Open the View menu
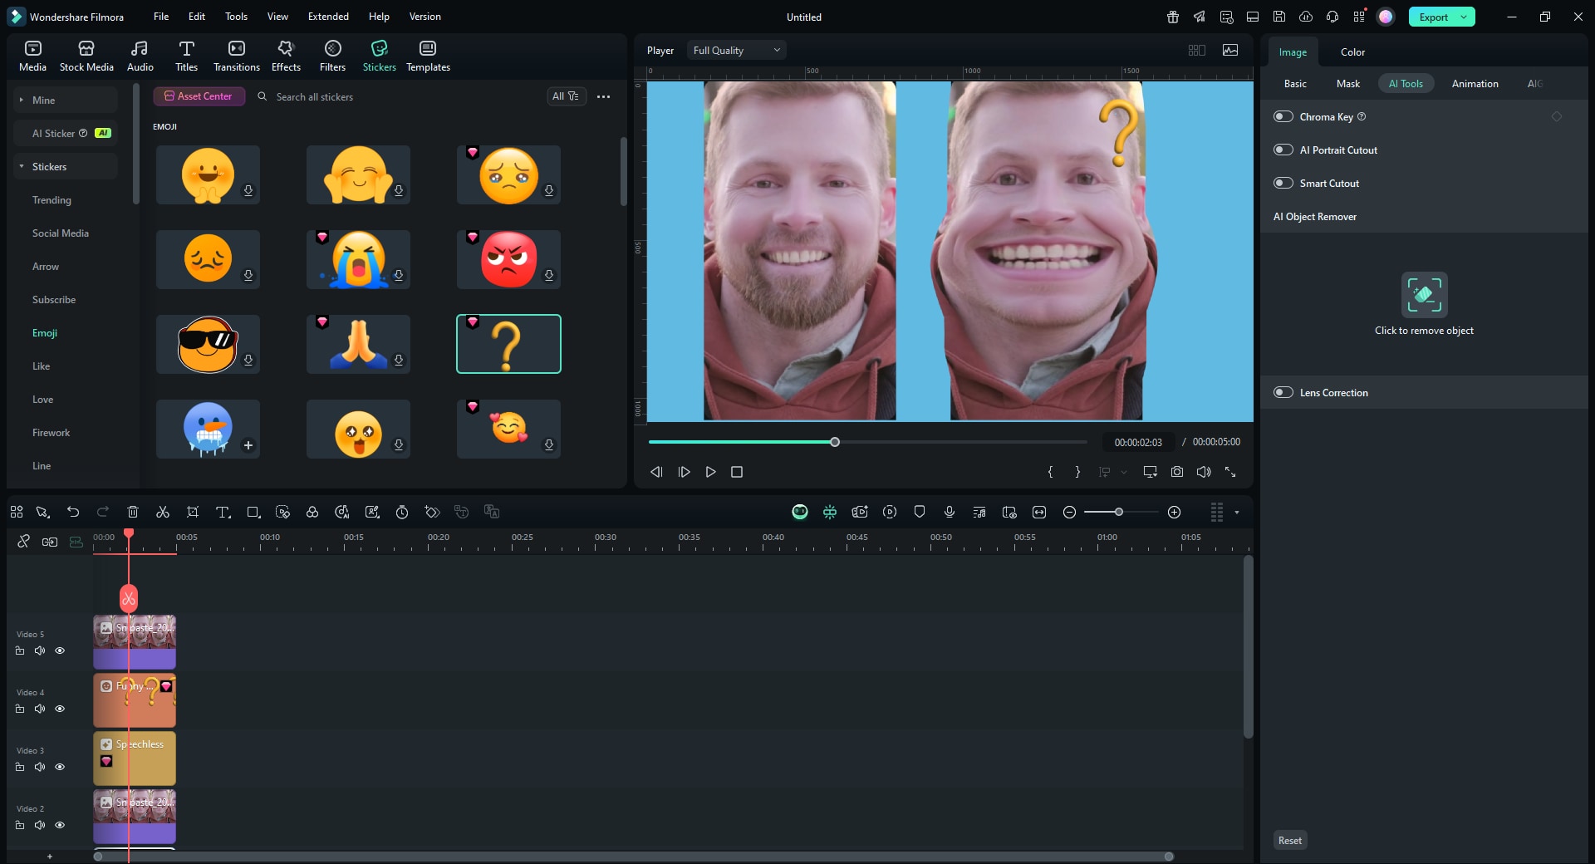The width and height of the screenshot is (1595, 864). pos(277,17)
